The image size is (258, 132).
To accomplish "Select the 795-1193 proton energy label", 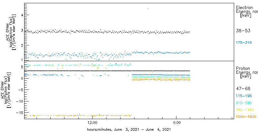I will pos(245,110).
